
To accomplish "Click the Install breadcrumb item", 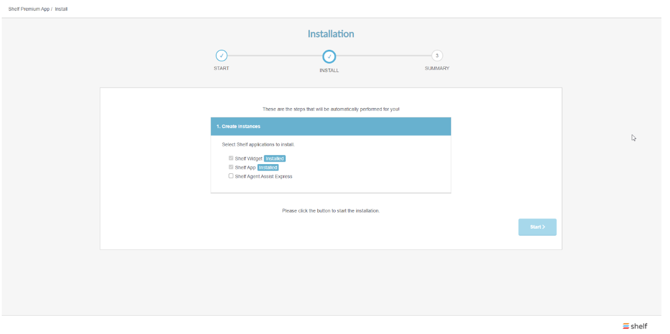I will coord(61,9).
